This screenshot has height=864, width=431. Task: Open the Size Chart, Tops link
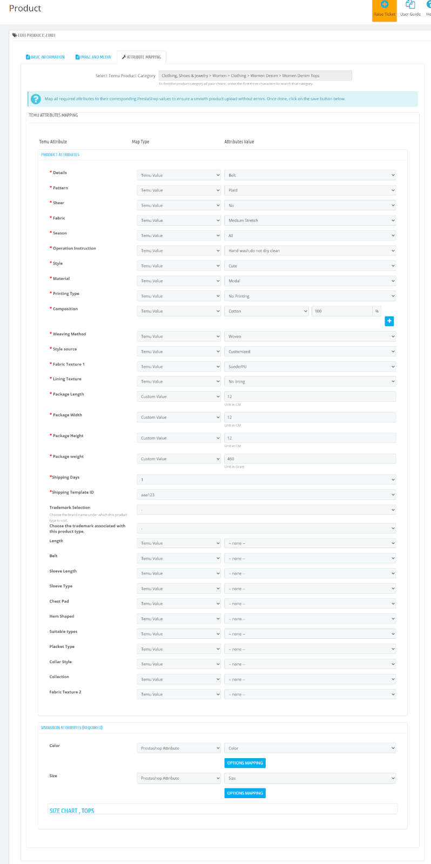[72, 811]
